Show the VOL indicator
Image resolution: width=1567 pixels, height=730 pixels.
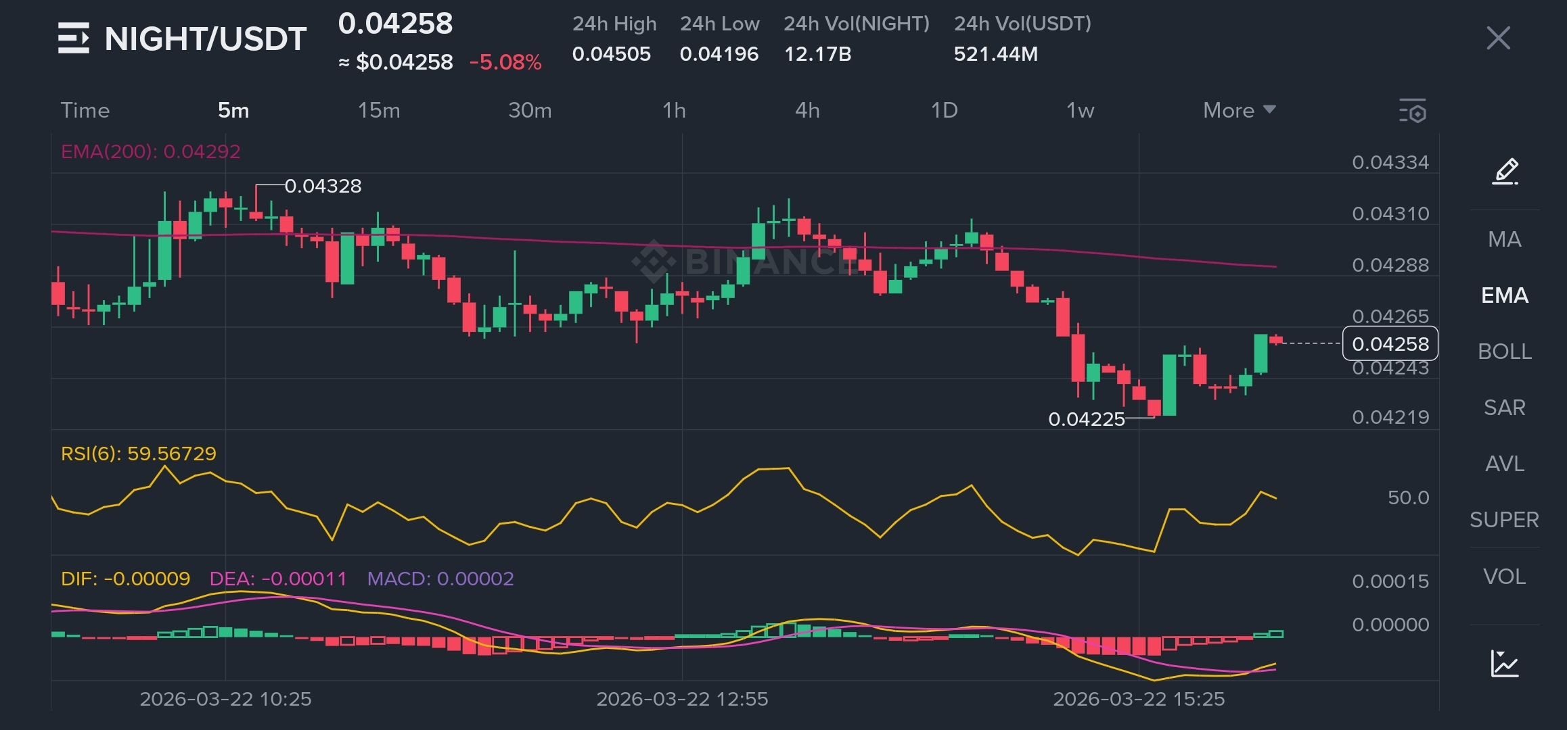[x=1504, y=577]
